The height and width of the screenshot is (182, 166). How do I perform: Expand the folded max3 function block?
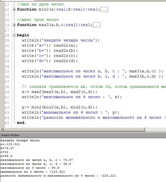pyautogui.click(x=14, y=25)
